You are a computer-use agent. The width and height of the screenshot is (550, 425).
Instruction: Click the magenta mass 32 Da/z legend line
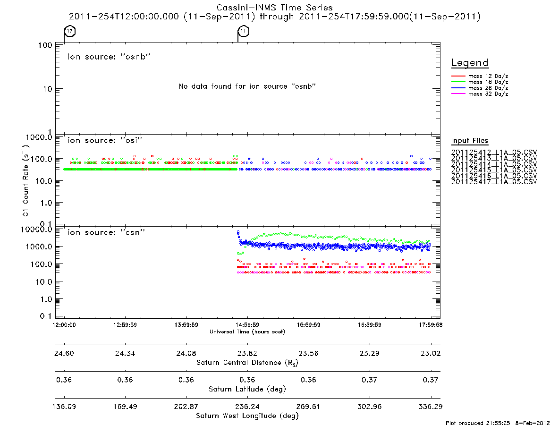tap(458, 93)
